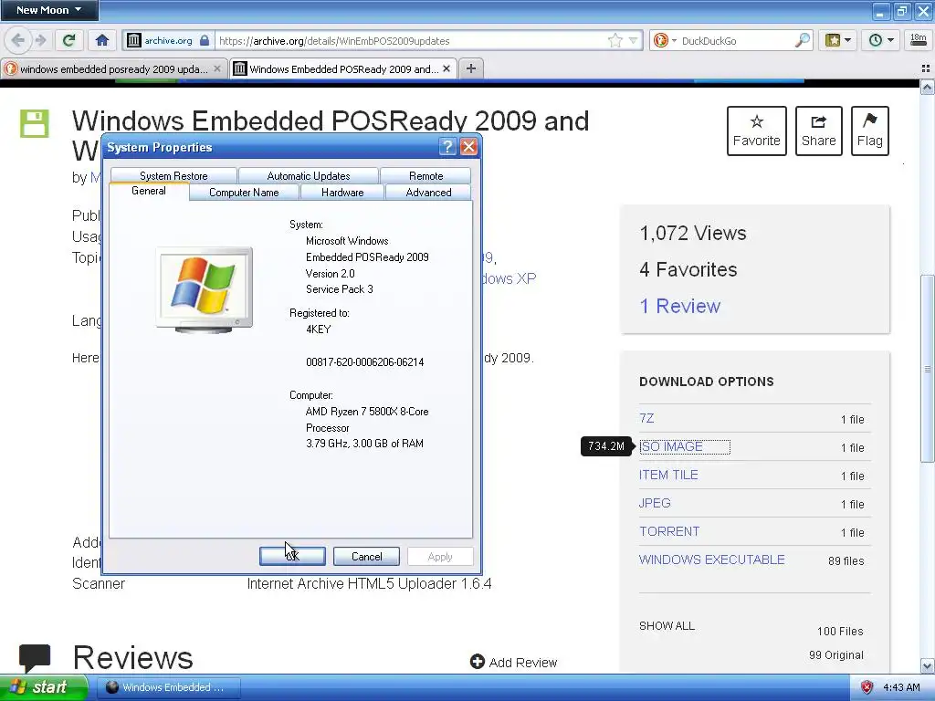Close the active Windows Embedded POSReady tab

[x=446, y=69]
